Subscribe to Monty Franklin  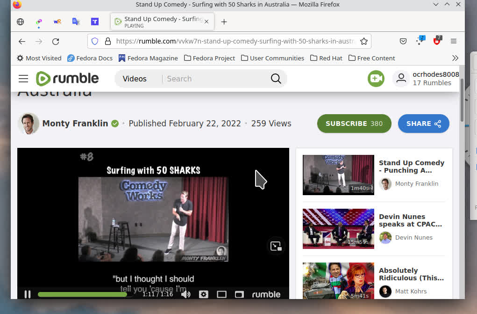[354, 124]
